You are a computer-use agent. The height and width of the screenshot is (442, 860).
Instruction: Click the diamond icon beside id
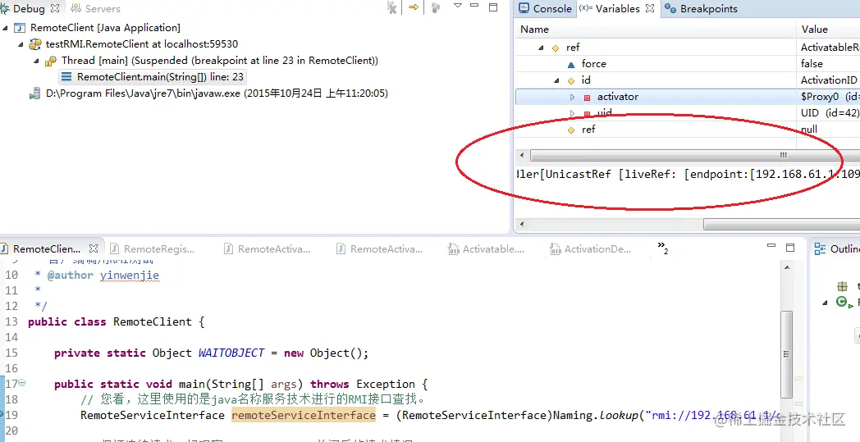pos(571,80)
